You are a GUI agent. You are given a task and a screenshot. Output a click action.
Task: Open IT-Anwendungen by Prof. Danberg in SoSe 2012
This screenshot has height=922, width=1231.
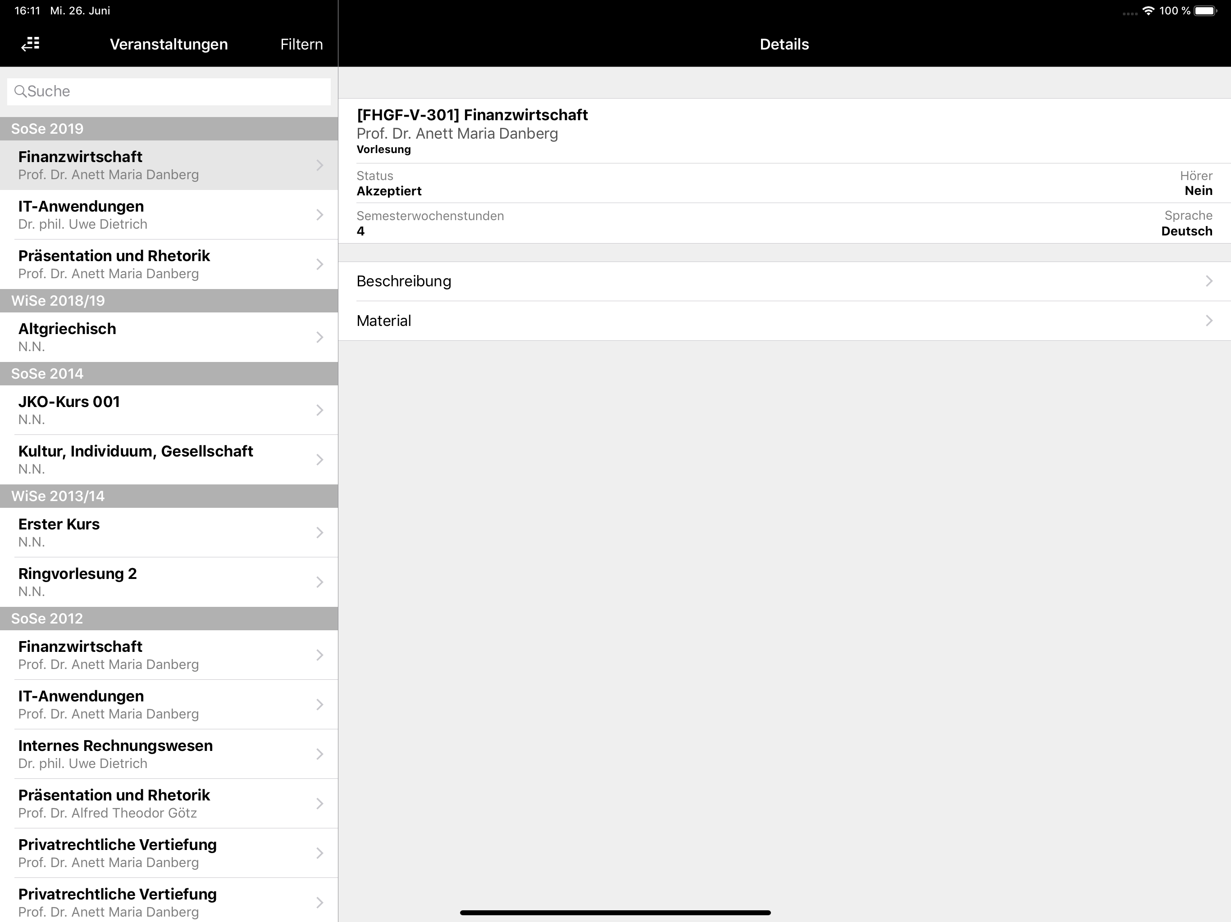(169, 704)
